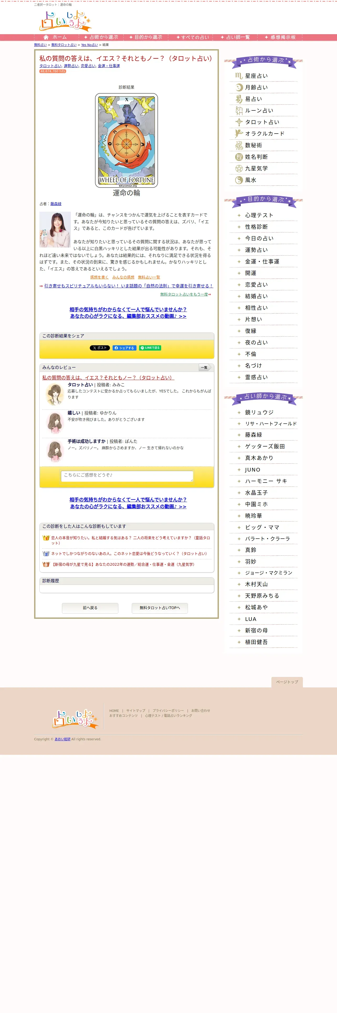
Task: Open the 感想掲示板 nav menu
Action: click(x=280, y=37)
